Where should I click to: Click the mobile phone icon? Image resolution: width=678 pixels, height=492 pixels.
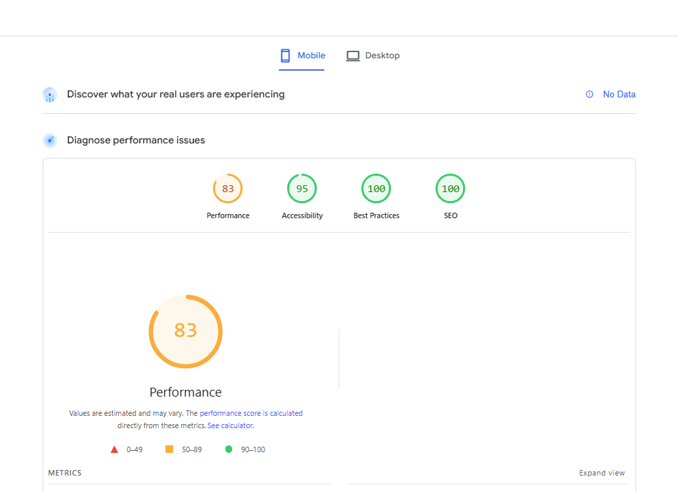point(285,56)
